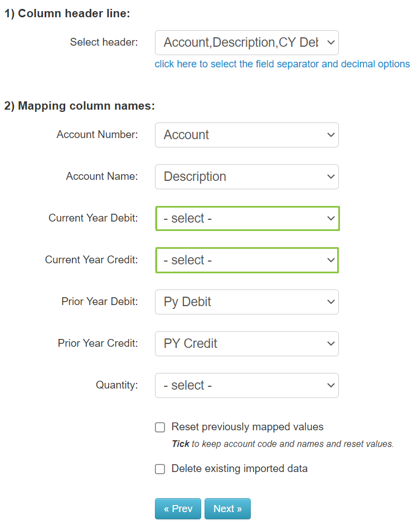Screen dimensions: 418x526
Task: Click the chevron on the Current Year Credit selector
Action: [x=330, y=260]
